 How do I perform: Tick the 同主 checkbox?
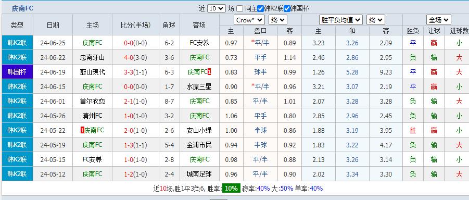(239, 9)
